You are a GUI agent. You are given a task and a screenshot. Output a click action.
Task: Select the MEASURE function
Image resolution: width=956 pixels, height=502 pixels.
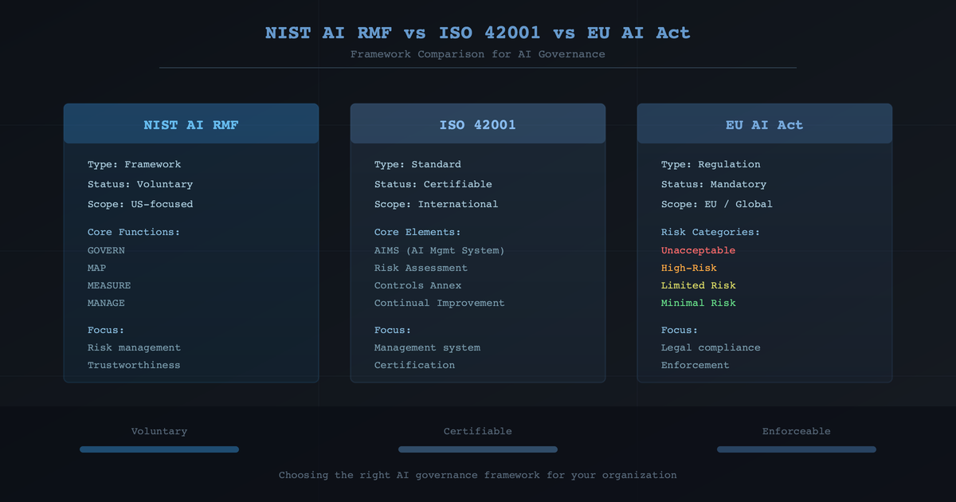[109, 285]
